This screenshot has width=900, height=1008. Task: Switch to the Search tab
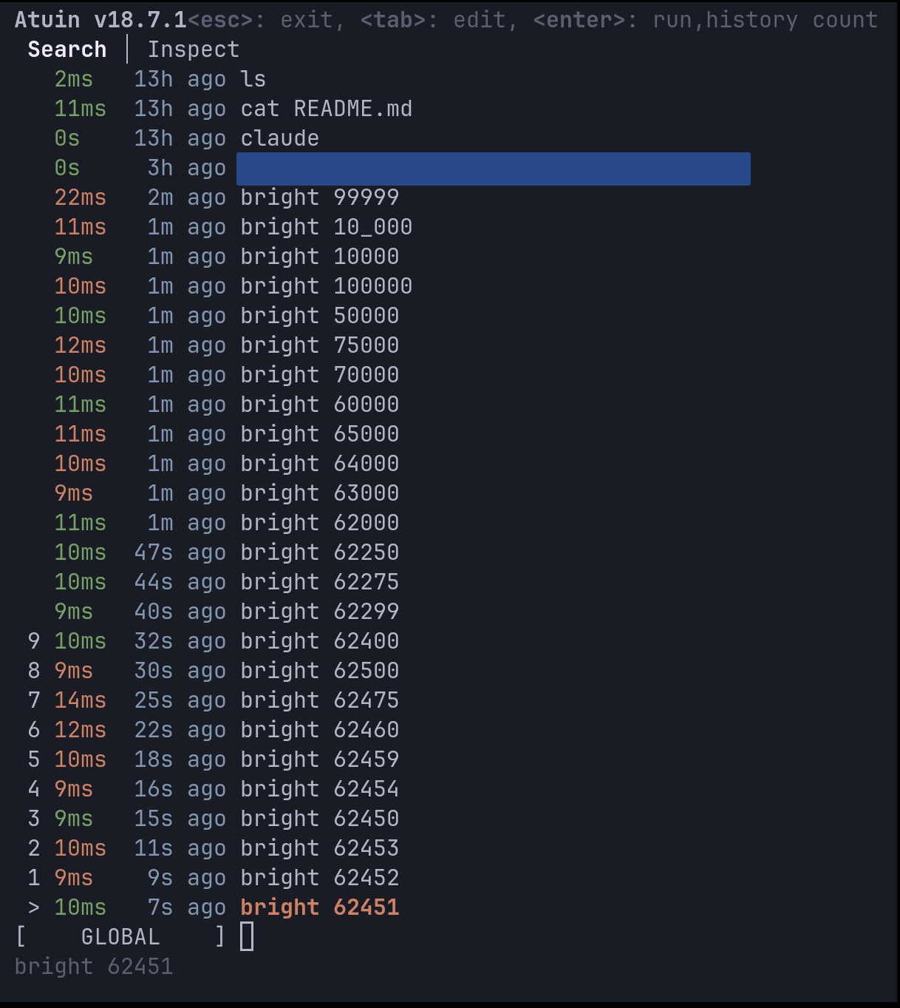pyautogui.click(x=67, y=49)
